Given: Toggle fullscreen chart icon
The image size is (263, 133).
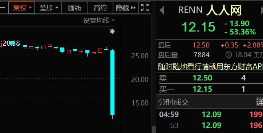Looking at the screenshot, I should (145, 8).
